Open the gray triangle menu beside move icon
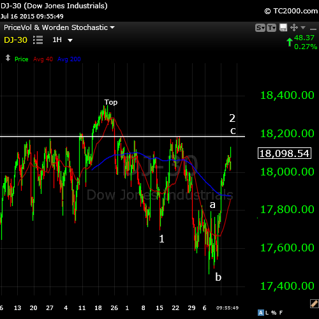This screenshot has width=319, height=319. (x=303, y=27)
